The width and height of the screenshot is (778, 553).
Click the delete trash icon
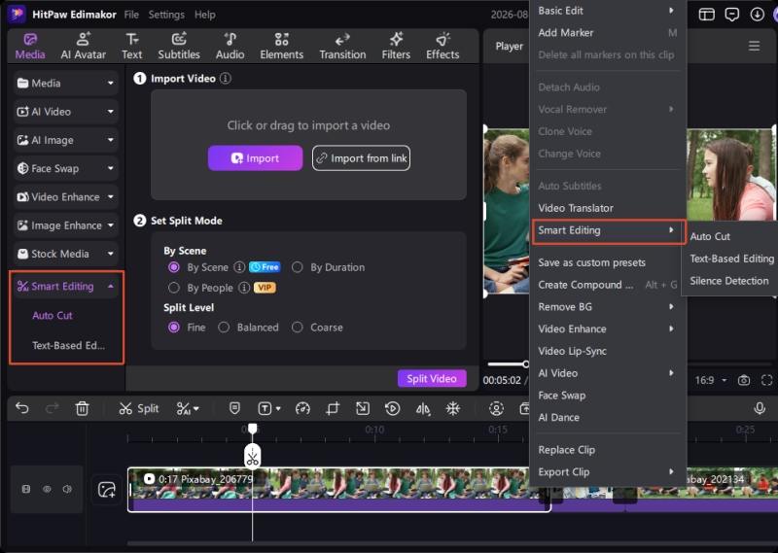[82, 408]
